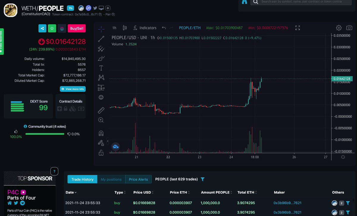This screenshot has width=357, height=216.
Task: Open the emoji icons tool
Action: 101,97
